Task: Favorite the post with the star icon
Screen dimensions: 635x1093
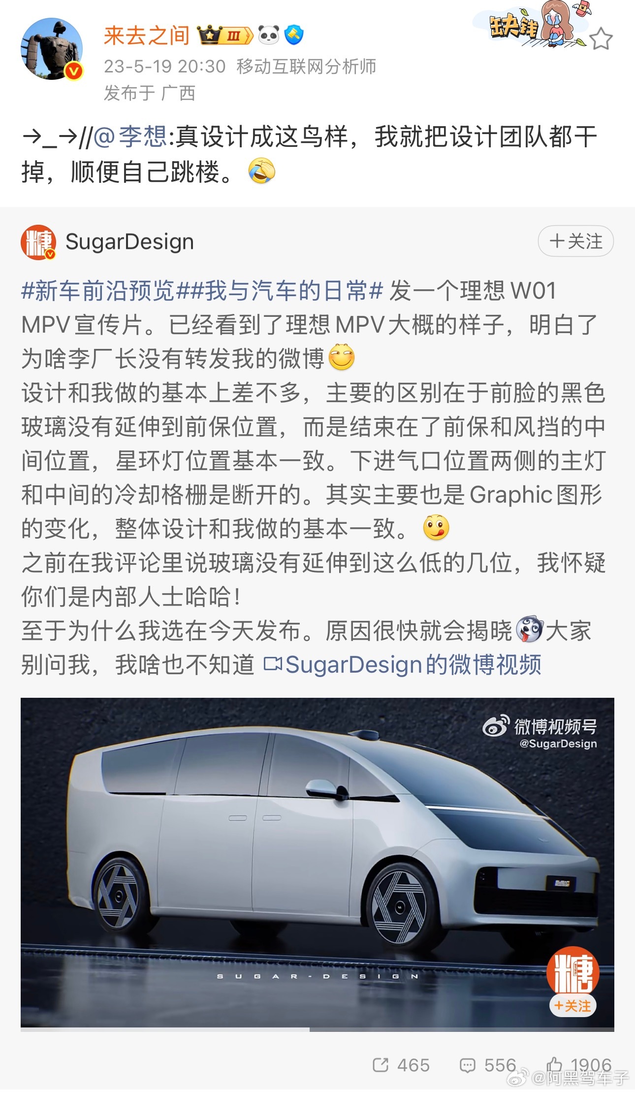Action: (601, 39)
